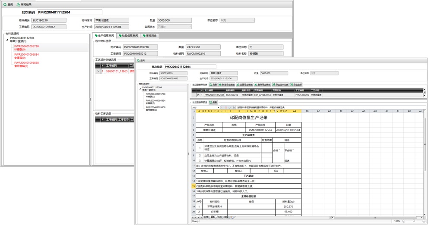Open 审阅状态 dropdown showing 不通过
This screenshot has height=225, width=428.
click(190, 27)
